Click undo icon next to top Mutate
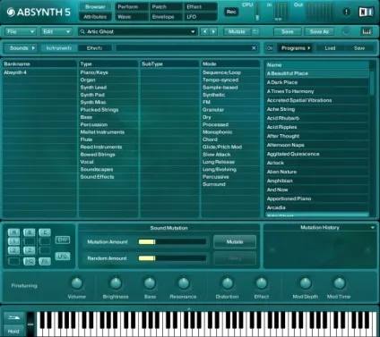The width and height of the screenshot is (380, 337). pyautogui.click(x=255, y=31)
